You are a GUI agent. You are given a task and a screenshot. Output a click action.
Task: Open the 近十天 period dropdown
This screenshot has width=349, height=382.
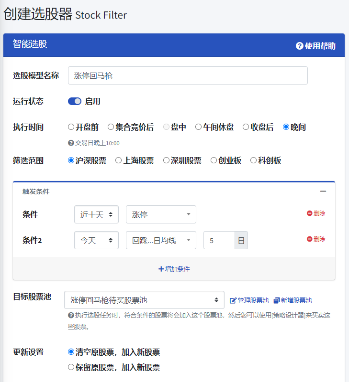(96, 214)
